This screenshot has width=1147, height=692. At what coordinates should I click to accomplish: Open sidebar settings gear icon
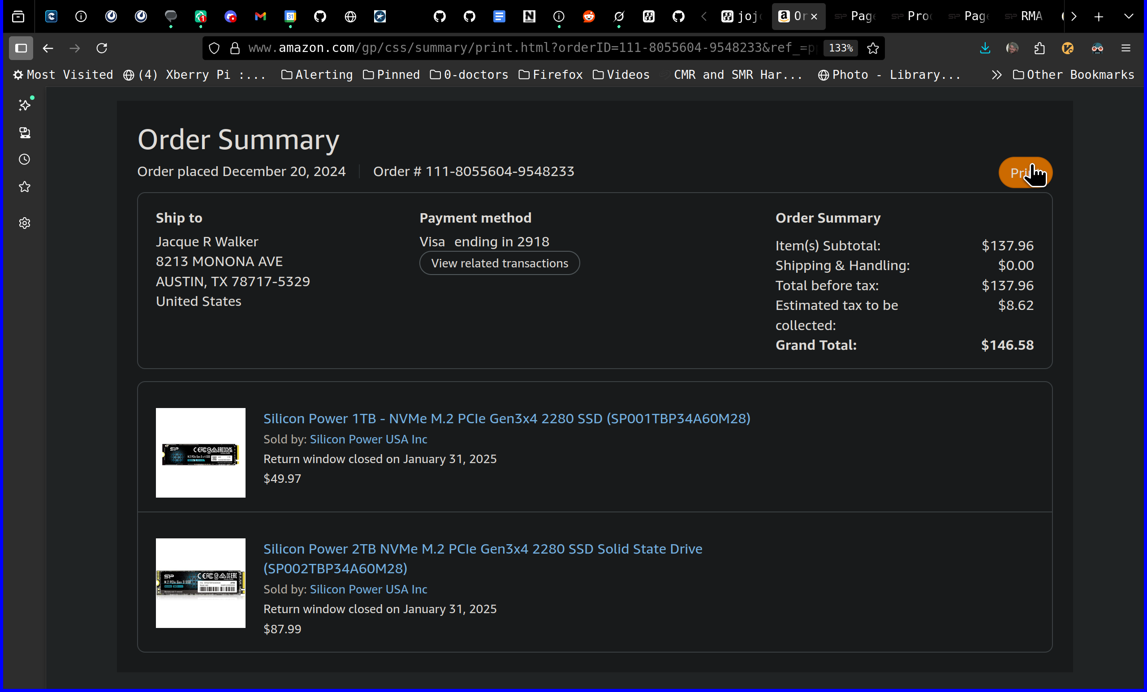point(25,224)
